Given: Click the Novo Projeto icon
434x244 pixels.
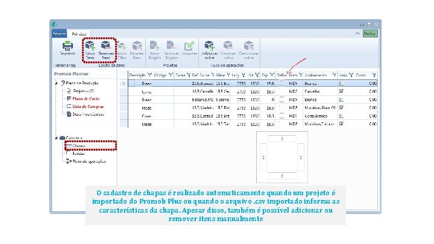Looking at the screenshot, I should (154, 46).
